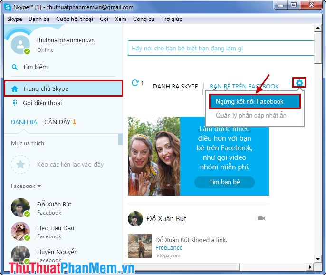Screen dimensions: 326x275
Task: Open the Skype menu
Action: pos(15,19)
